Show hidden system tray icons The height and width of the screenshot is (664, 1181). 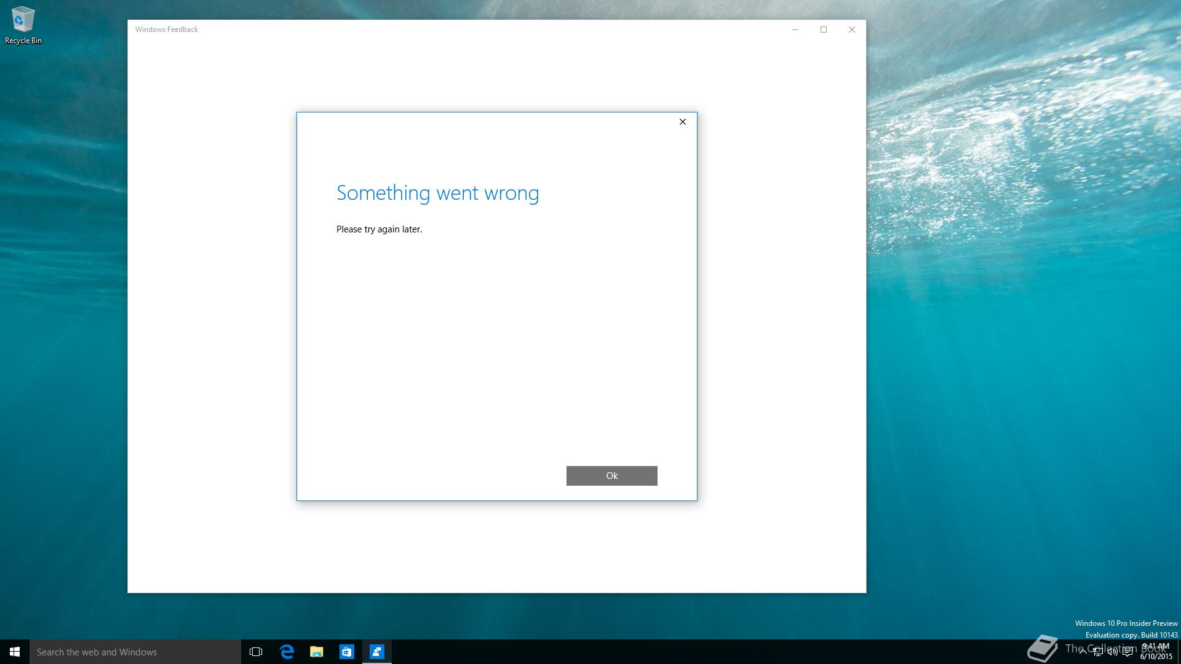pos(1083,652)
